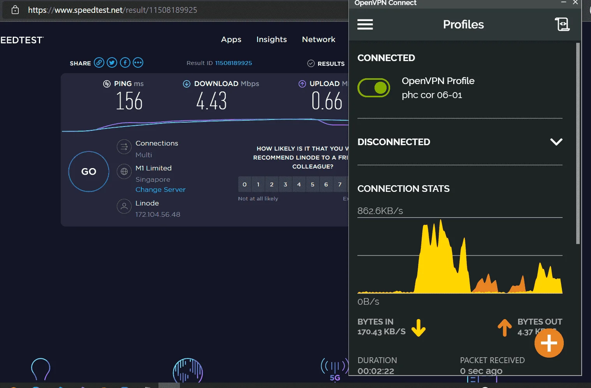591x388 pixels.
Task: Click the lightbulb icon on the Speedtest page
Action: pyautogui.click(x=40, y=369)
